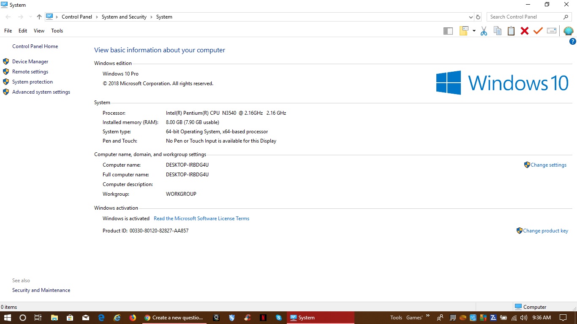Read the Microsoft Software License Terms

tap(201, 219)
